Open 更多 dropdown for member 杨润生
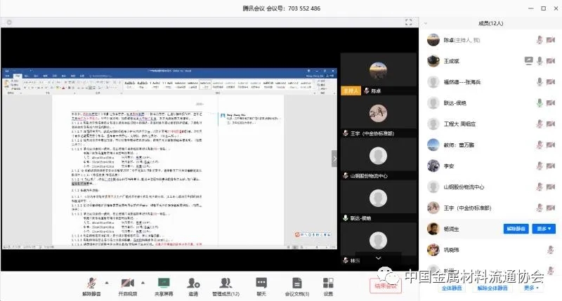 pos(544,229)
